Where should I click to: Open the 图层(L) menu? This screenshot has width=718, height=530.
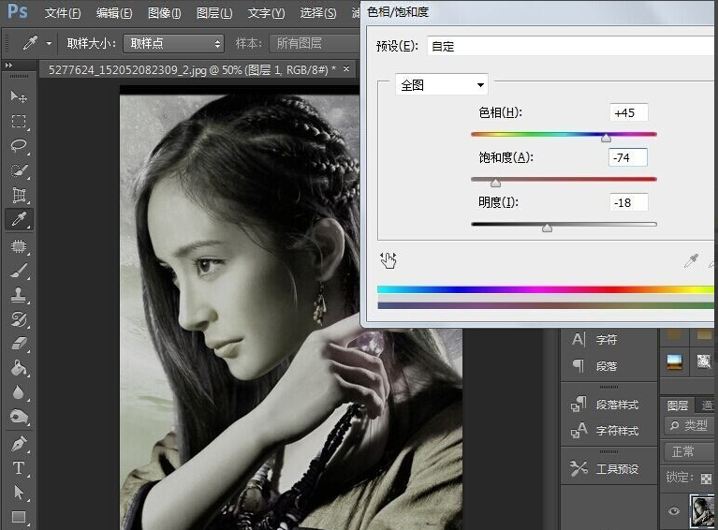tap(214, 13)
